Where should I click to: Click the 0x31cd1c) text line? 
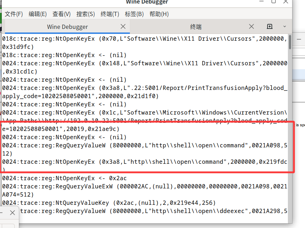[20, 72]
